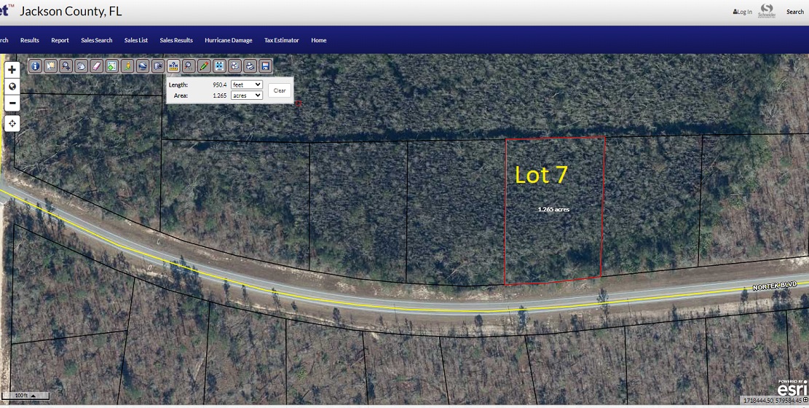
Task: Select the pencil draw tool
Action: [204, 66]
